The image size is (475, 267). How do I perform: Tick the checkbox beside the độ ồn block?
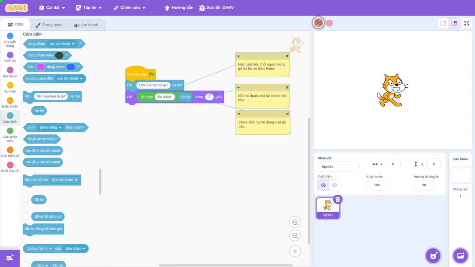tap(26, 200)
